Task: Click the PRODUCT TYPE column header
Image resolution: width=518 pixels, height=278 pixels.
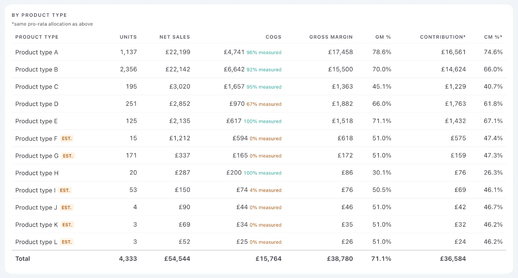Action: 37,37
